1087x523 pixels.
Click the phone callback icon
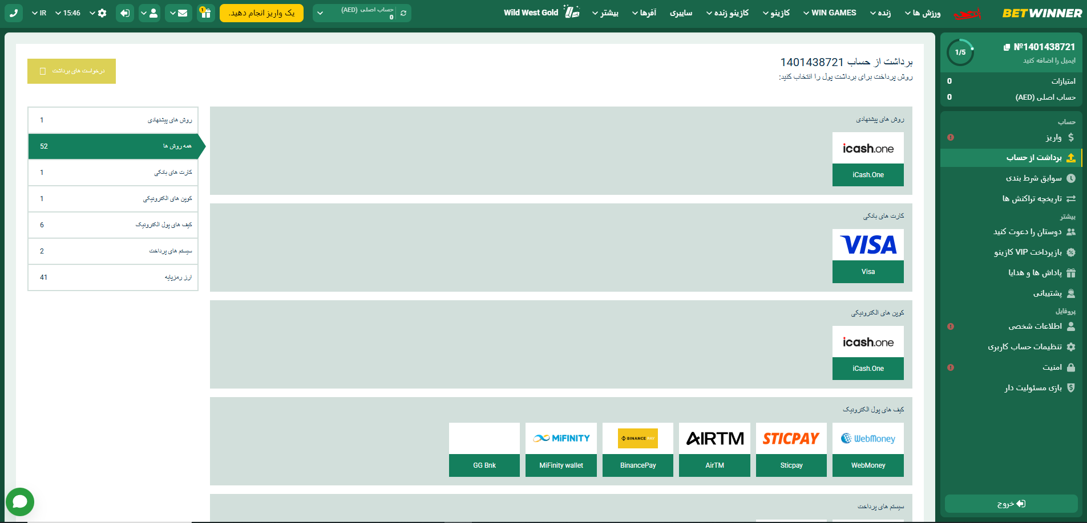14,13
